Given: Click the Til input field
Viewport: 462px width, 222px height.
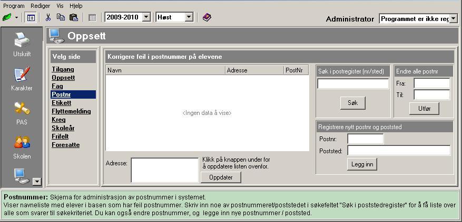Looking at the screenshot, I should [432, 95].
